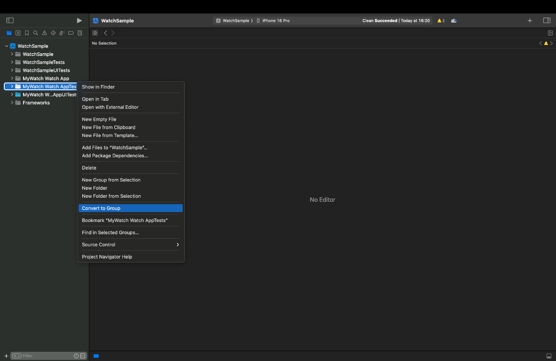This screenshot has height=361, width=556.
Task: Jump to previous issue arrow
Action: click(541, 43)
